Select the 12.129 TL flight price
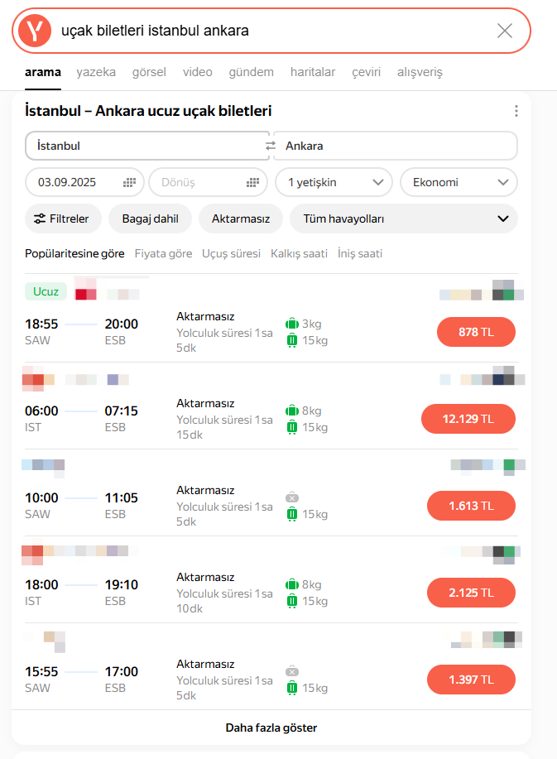The height and width of the screenshot is (759, 557). coord(468,419)
